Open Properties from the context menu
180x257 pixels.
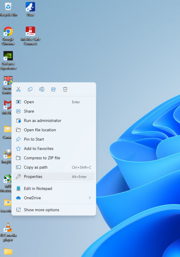pyautogui.click(x=54, y=177)
